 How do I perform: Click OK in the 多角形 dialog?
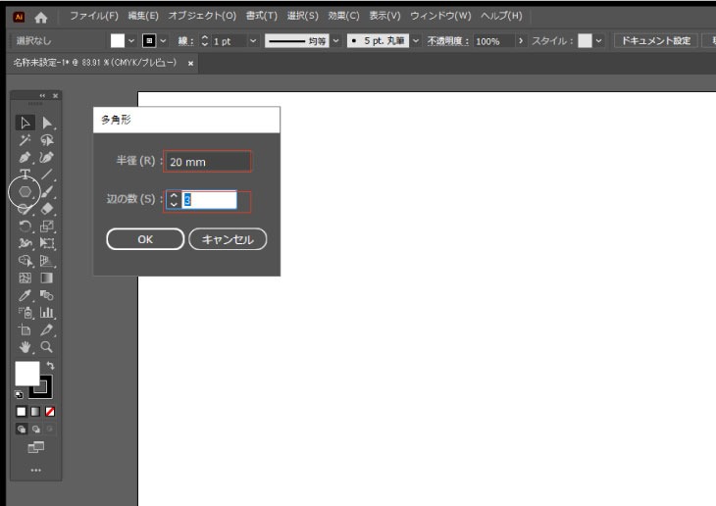tap(144, 239)
